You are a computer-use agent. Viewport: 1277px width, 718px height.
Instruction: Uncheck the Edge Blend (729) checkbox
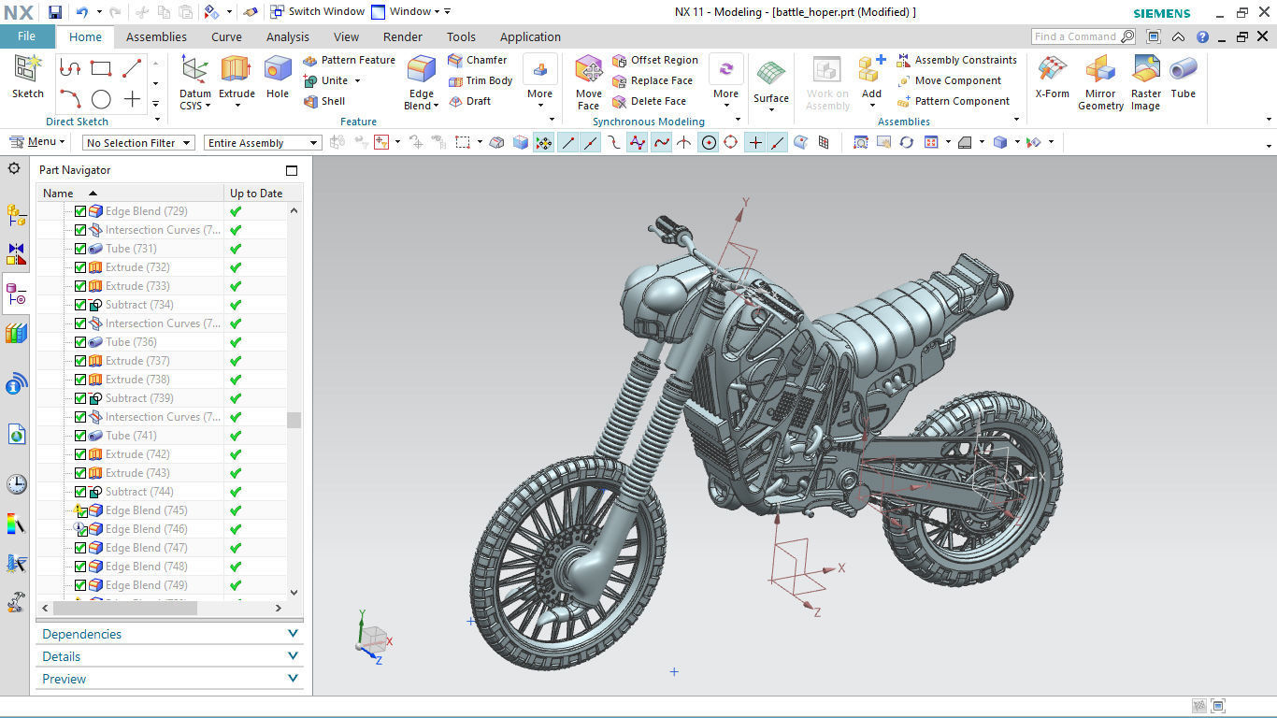click(x=80, y=211)
